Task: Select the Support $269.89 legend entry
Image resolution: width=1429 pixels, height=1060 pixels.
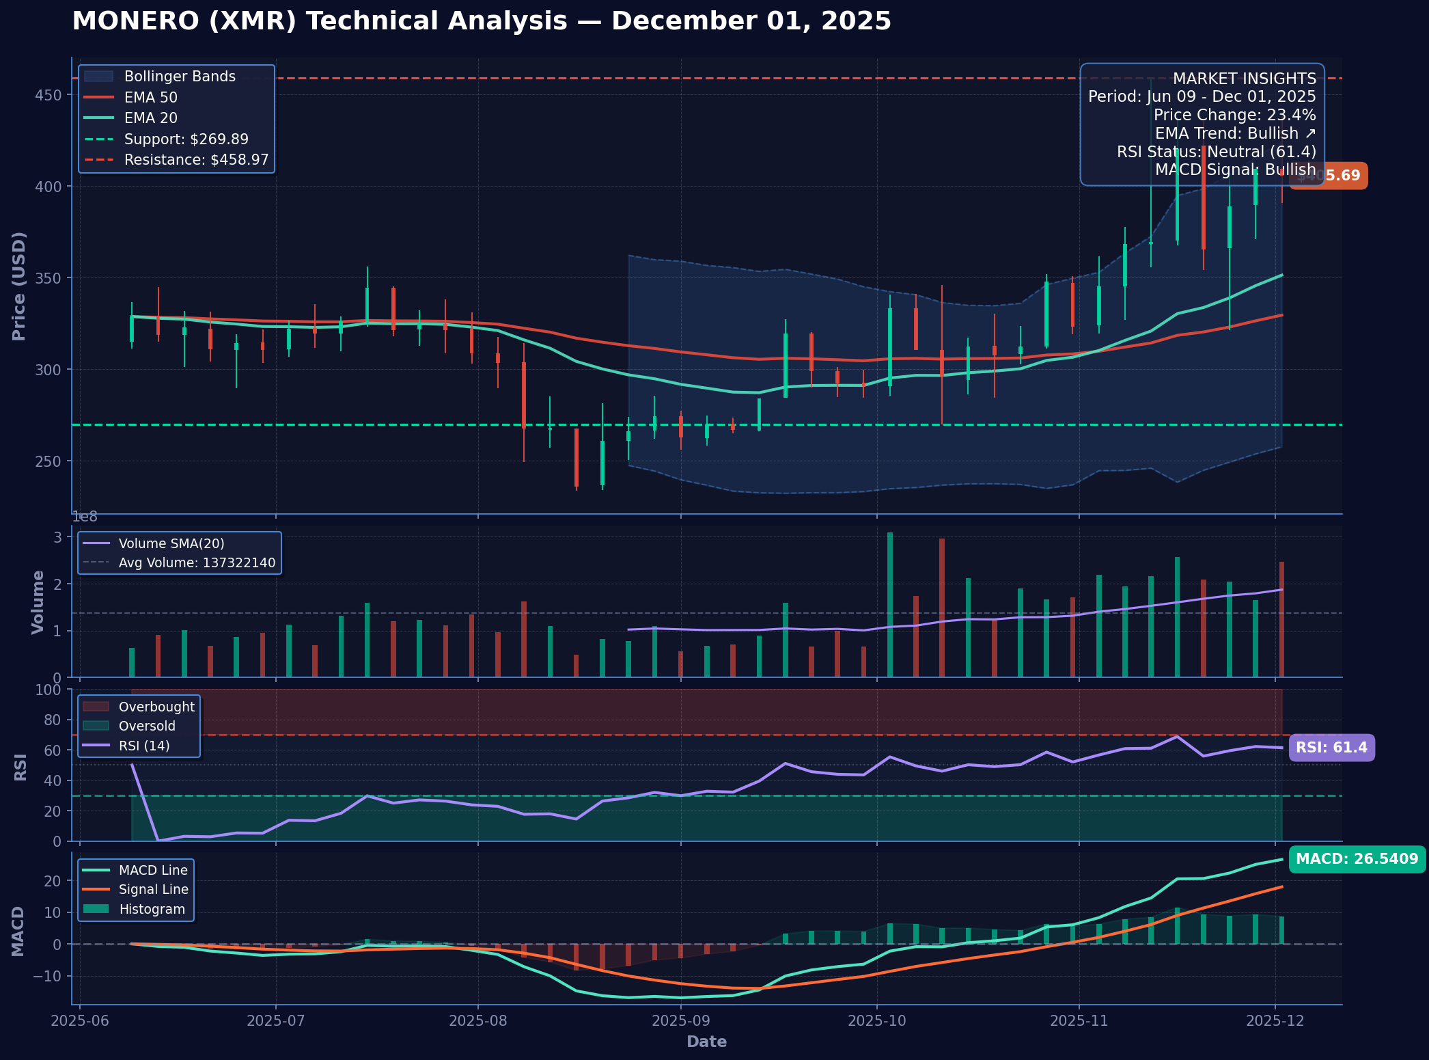Action: pyautogui.click(x=186, y=139)
